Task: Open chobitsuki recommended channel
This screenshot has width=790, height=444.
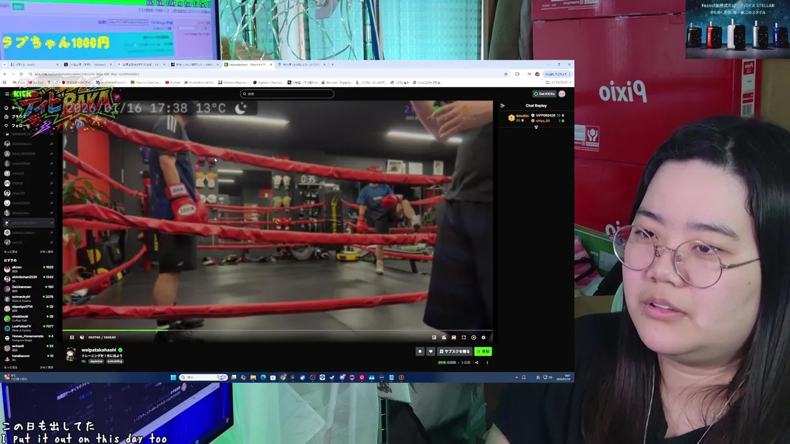Action: click(x=28, y=318)
